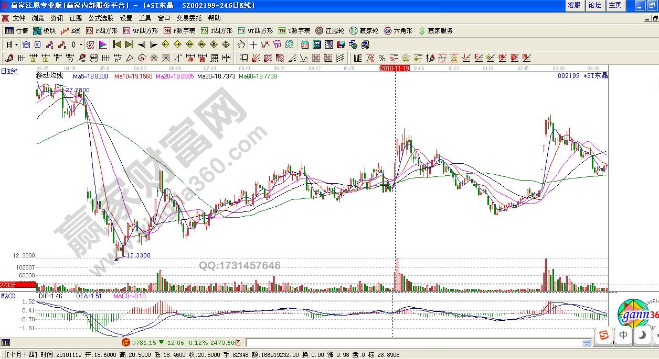Viewport: 659px width, 359px height.
Task: Toggle the crosshair cursor mode
Action: (253, 44)
